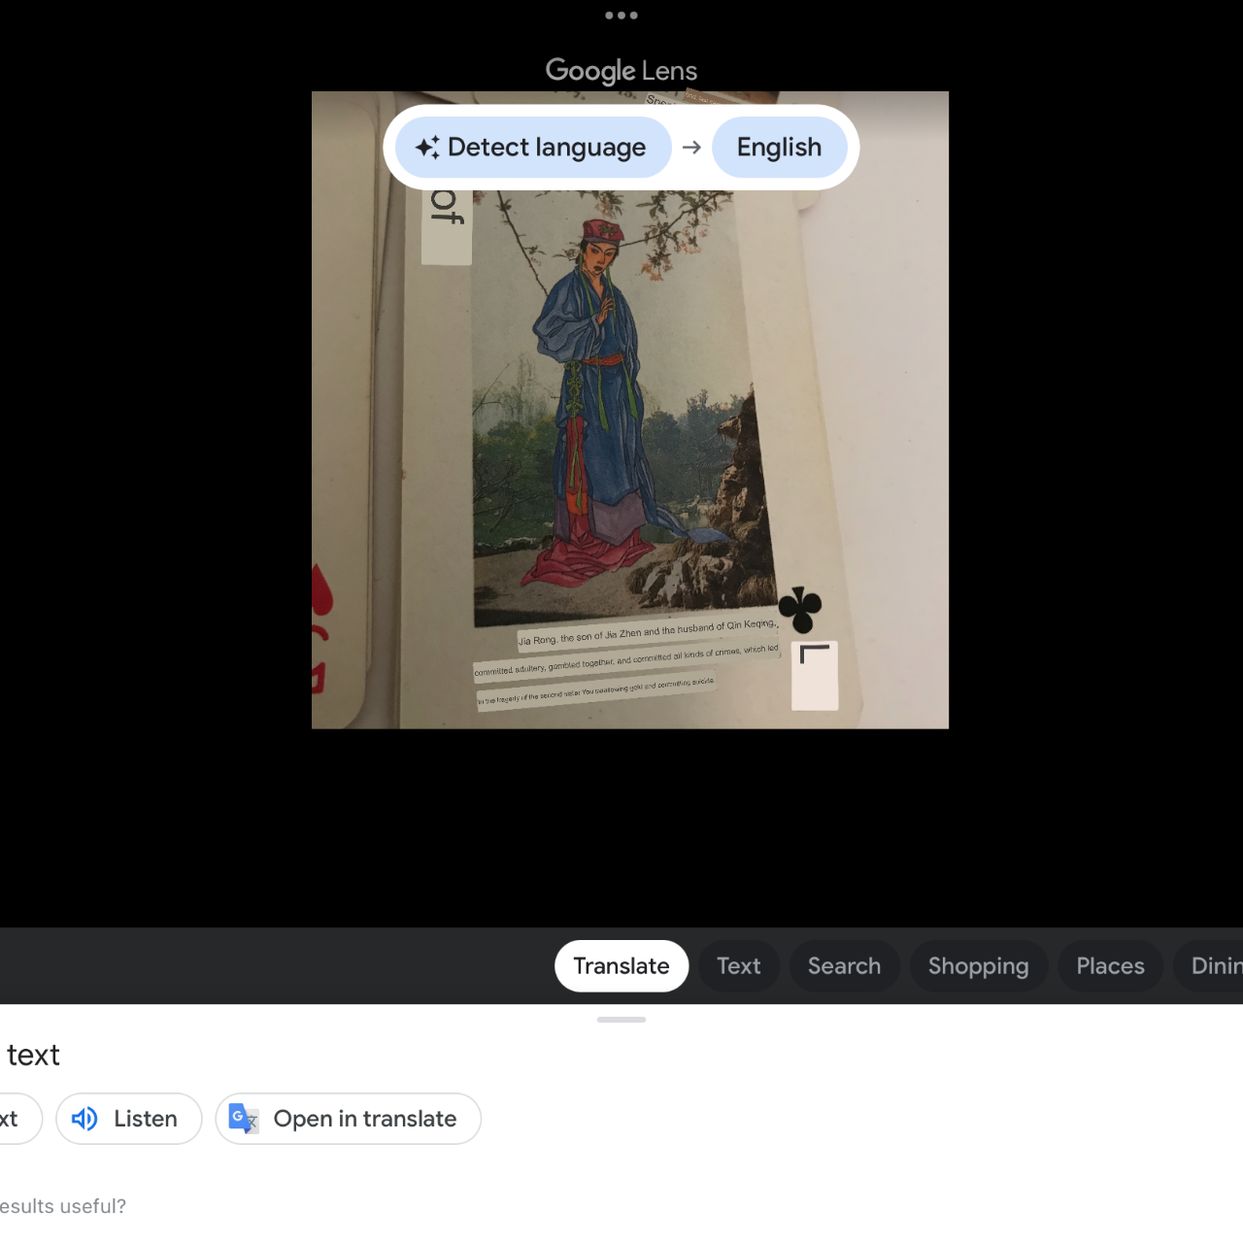
Task: Open the text in Google Translate
Action: point(348,1119)
